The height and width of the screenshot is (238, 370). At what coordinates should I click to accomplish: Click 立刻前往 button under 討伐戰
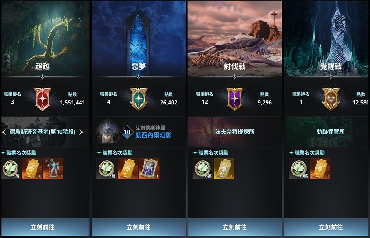click(235, 227)
